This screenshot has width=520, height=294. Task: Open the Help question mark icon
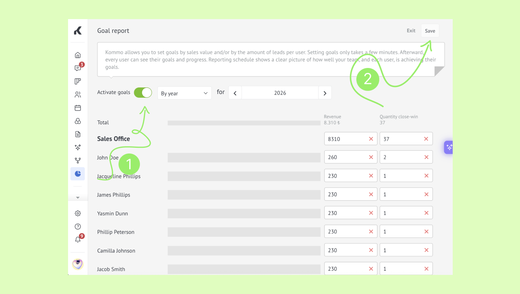[78, 226]
